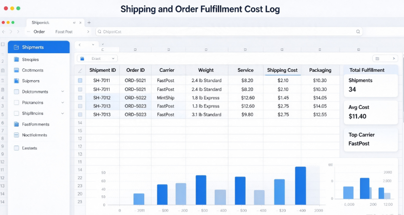Check the ORD-5023 1.3 lb Express row checkbox
This screenshot has height=215, width=404.
point(80,106)
